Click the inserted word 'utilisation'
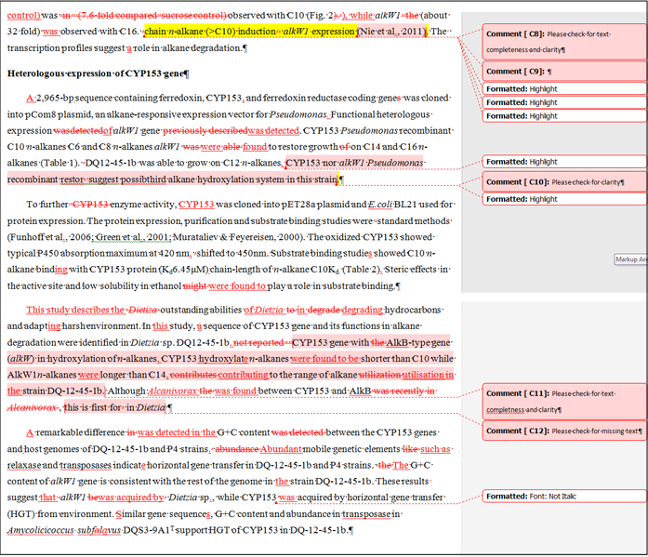 (423, 375)
